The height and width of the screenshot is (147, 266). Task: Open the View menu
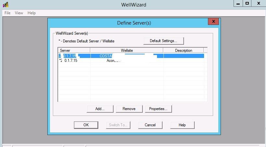pos(19,13)
